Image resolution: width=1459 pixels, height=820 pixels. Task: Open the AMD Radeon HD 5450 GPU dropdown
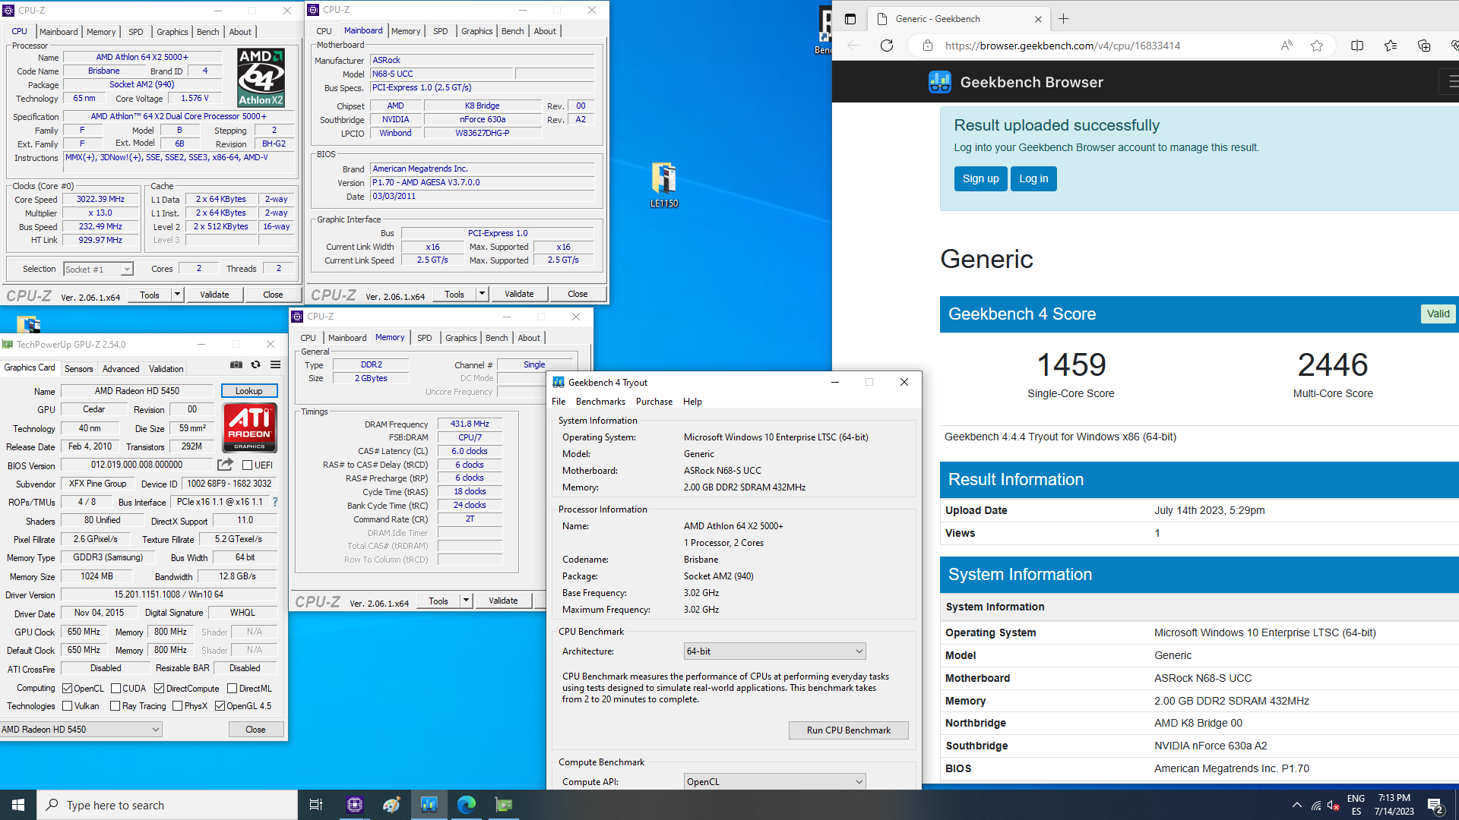81,730
